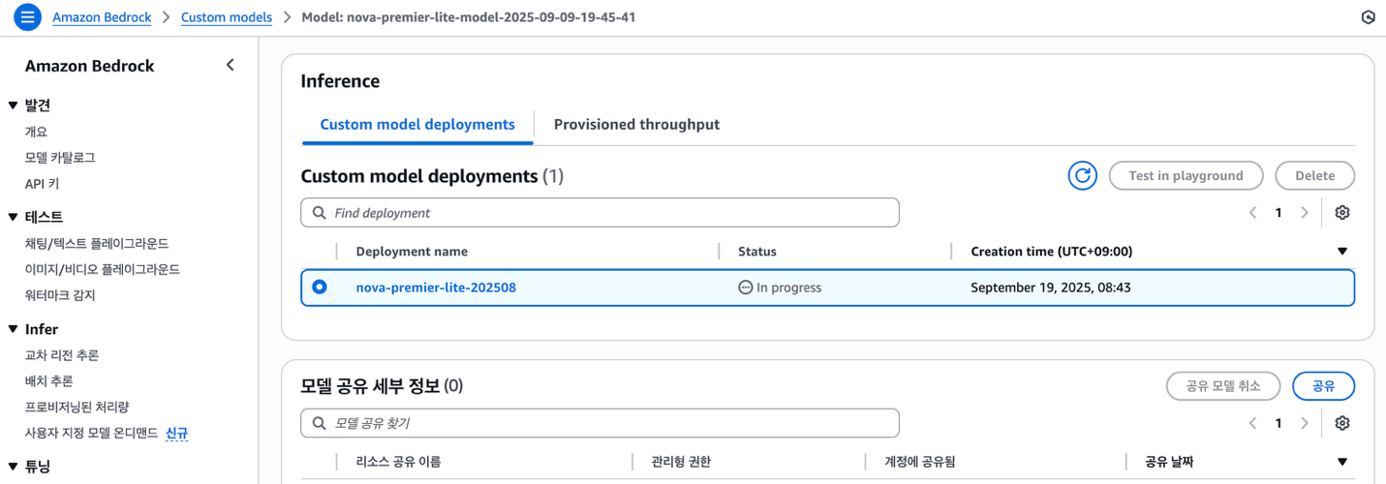Switch to Provisioned throughput tab
The image size is (1386, 484).
(636, 125)
